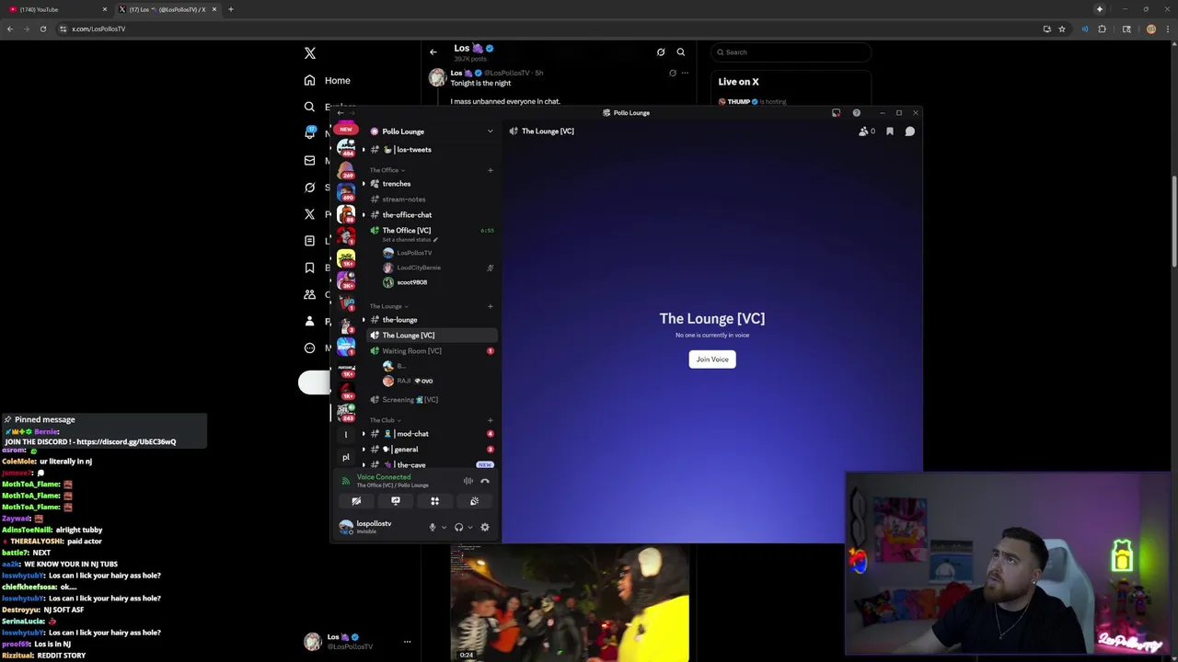Toggle headphone deafen in Discord user panel
This screenshot has width=1178, height=662.
tap(458, 528)
